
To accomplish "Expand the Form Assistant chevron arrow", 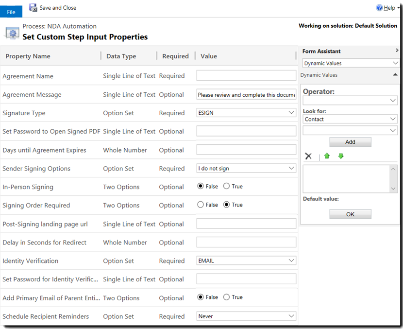I will point(397,51).
